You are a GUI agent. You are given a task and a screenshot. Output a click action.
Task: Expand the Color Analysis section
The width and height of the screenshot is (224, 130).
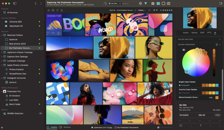click(x=220, y=39)
